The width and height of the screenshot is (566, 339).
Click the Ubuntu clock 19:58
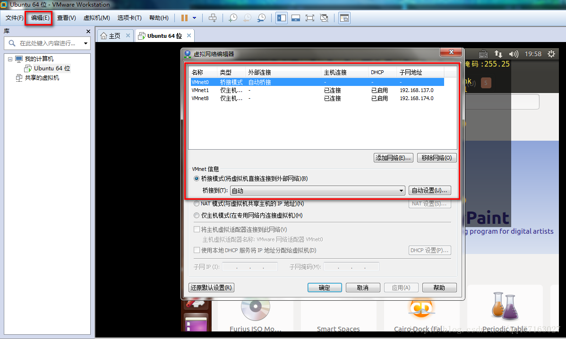(x=533, y=54)
